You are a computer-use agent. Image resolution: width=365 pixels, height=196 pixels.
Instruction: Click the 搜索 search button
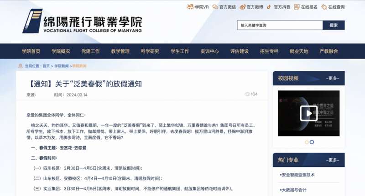click(x=334, y=25)
